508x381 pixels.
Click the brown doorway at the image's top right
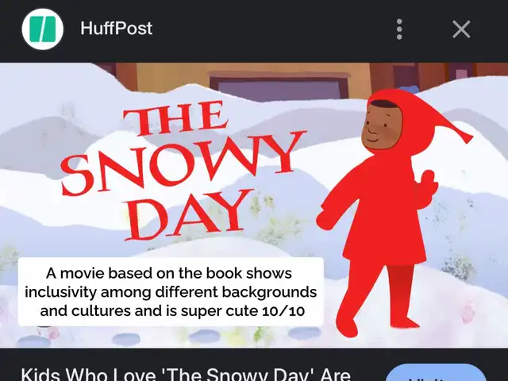(403, 77)
